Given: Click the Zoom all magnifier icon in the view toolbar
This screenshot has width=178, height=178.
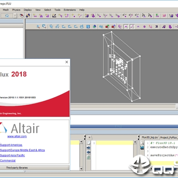Looking at the screenshot, I should pyautogui.click(x=38, y=27).
